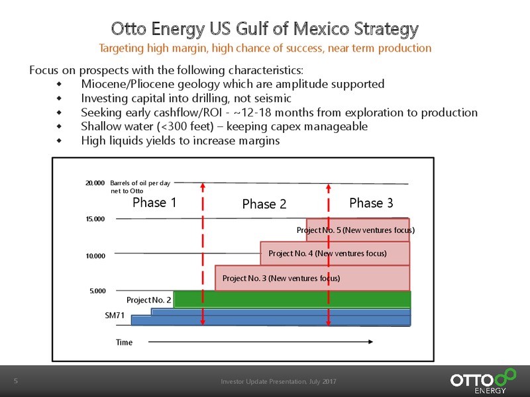The height and width of the screenshot is (397, 530).
Task: Click the '15,000' axis value
Action: pos(95,219)
